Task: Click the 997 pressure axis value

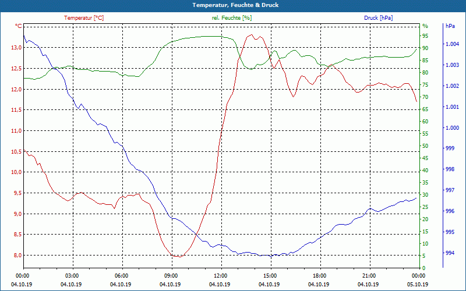Action: pos(450,190)
